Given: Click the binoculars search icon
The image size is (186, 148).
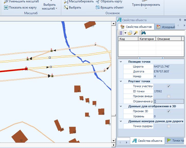Looking at the screenshot, I should tap(144, 33).
